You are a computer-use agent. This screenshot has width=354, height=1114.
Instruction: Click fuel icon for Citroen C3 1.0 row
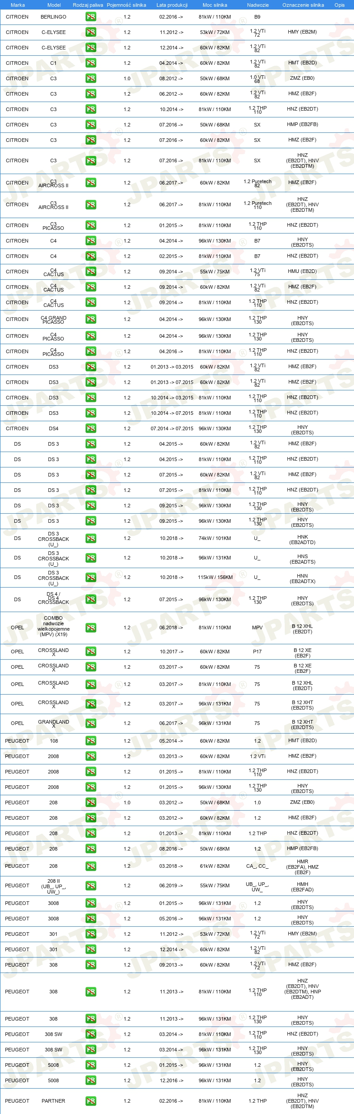click(91, 78)
